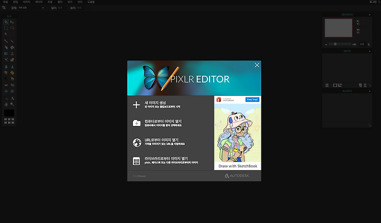Select the Pencil tool

[6, 41]
